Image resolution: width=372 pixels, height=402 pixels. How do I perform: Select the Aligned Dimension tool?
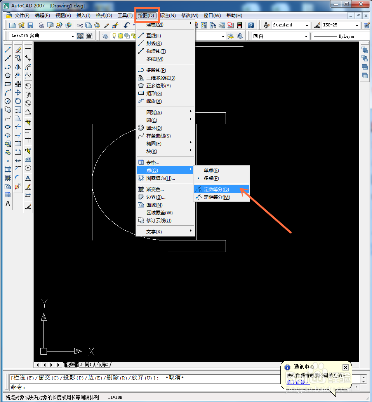(28, 58)
